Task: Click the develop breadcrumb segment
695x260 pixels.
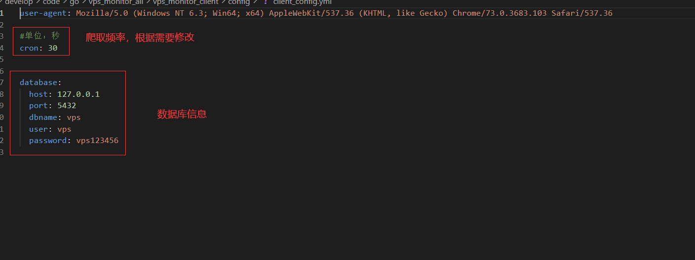Action: [x=19, y=2]
